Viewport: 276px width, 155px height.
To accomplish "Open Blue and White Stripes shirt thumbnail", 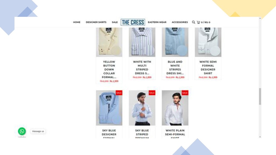I will point(175,42).
